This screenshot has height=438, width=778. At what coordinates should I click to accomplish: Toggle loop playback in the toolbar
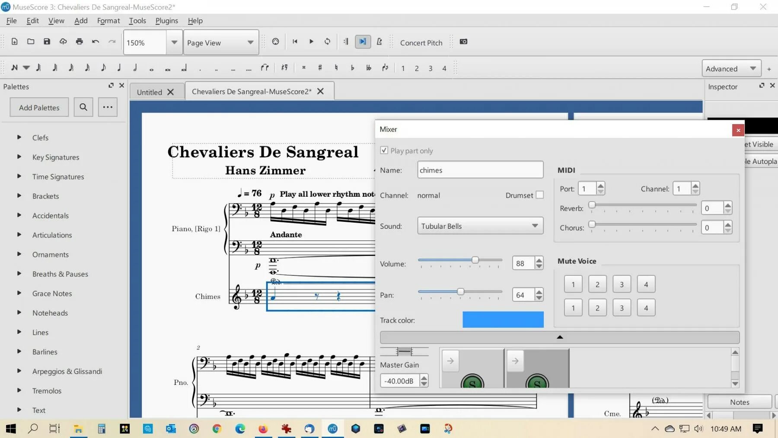[x=327, y=42]
